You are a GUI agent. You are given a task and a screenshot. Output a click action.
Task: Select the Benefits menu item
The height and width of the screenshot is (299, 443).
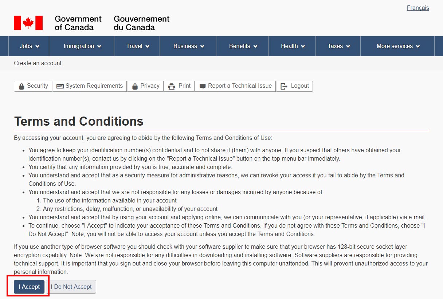(243, 46)
